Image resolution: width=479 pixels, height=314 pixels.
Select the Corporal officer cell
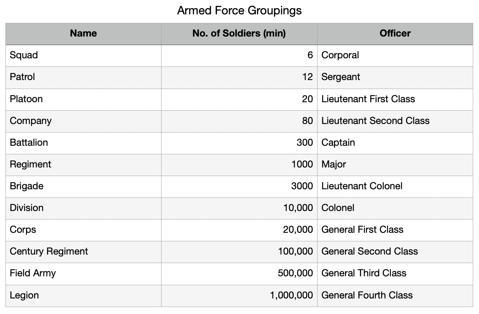click(395, 56)
